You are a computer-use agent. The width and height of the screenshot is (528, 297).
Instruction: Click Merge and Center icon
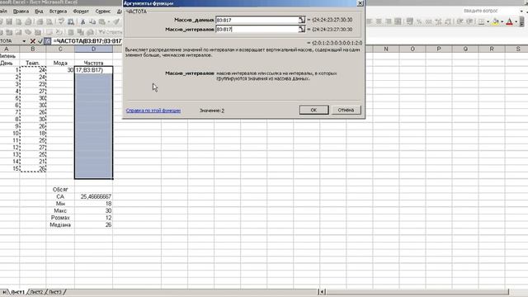point(398,21)
